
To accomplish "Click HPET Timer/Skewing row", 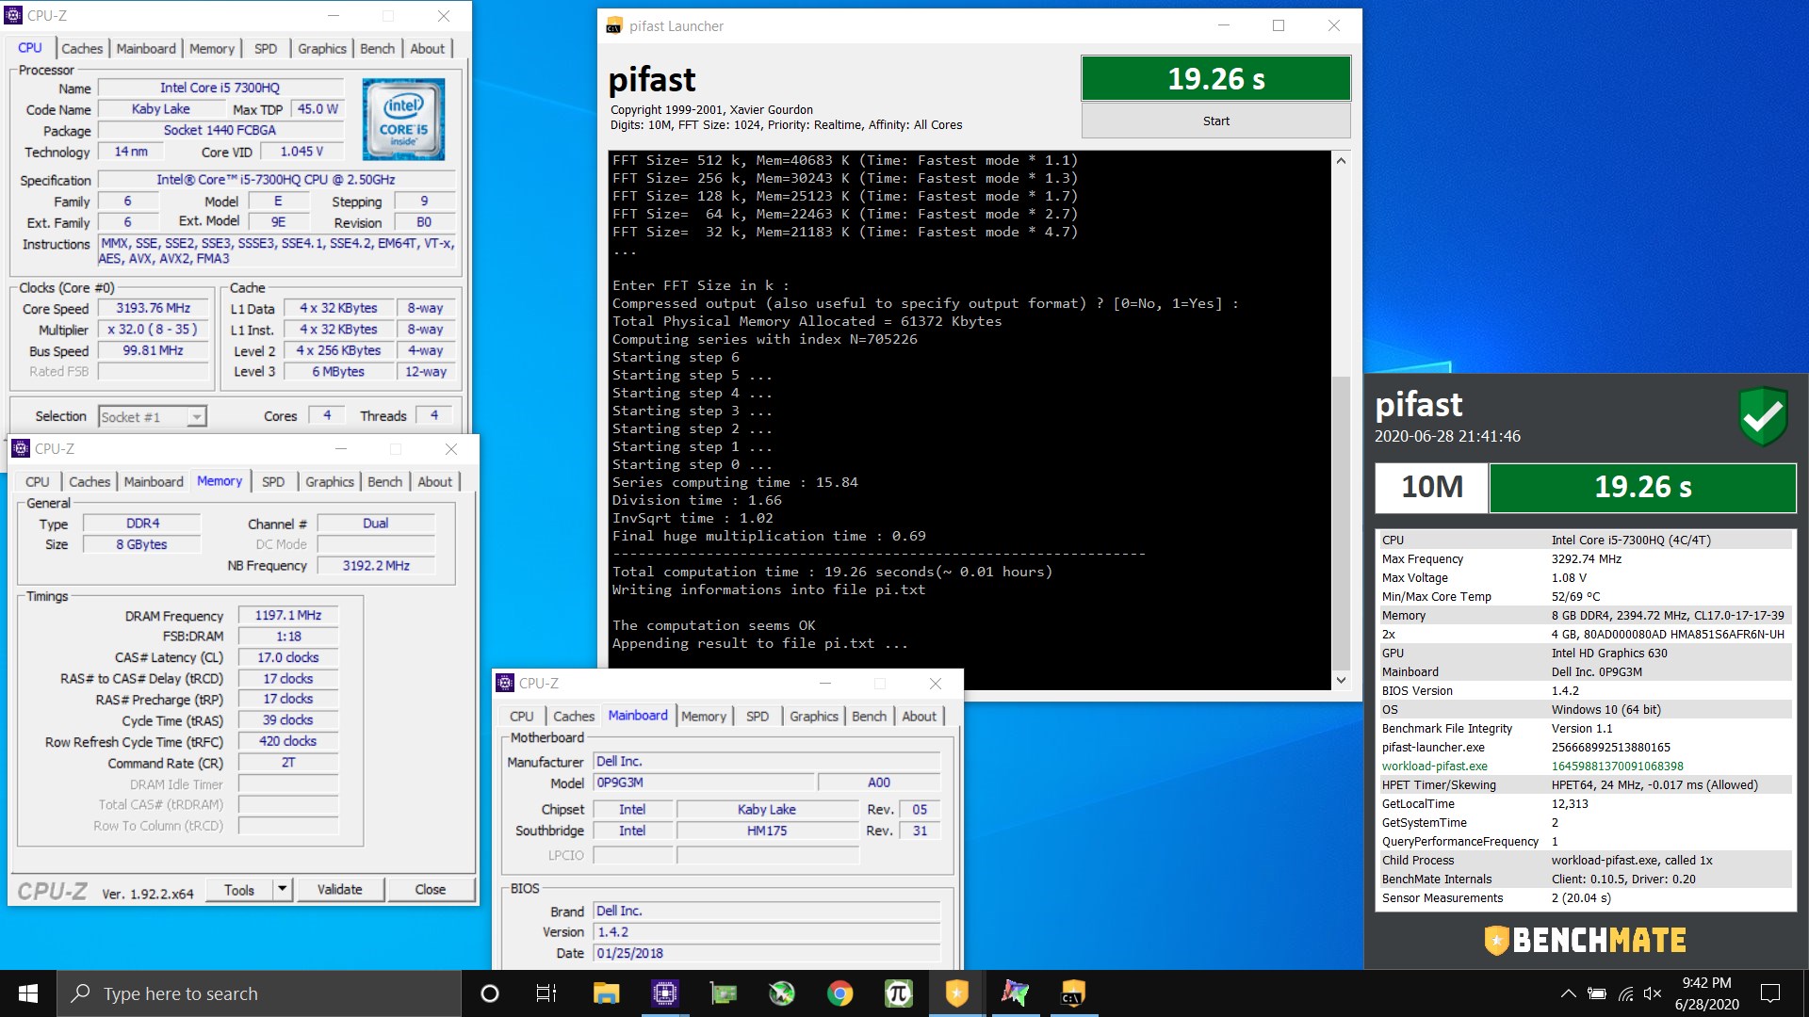I will pyautogui.click(x=1586, y=784).
